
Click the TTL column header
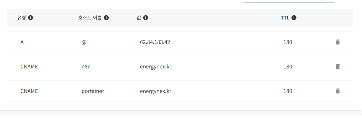(x=285, y=18)
